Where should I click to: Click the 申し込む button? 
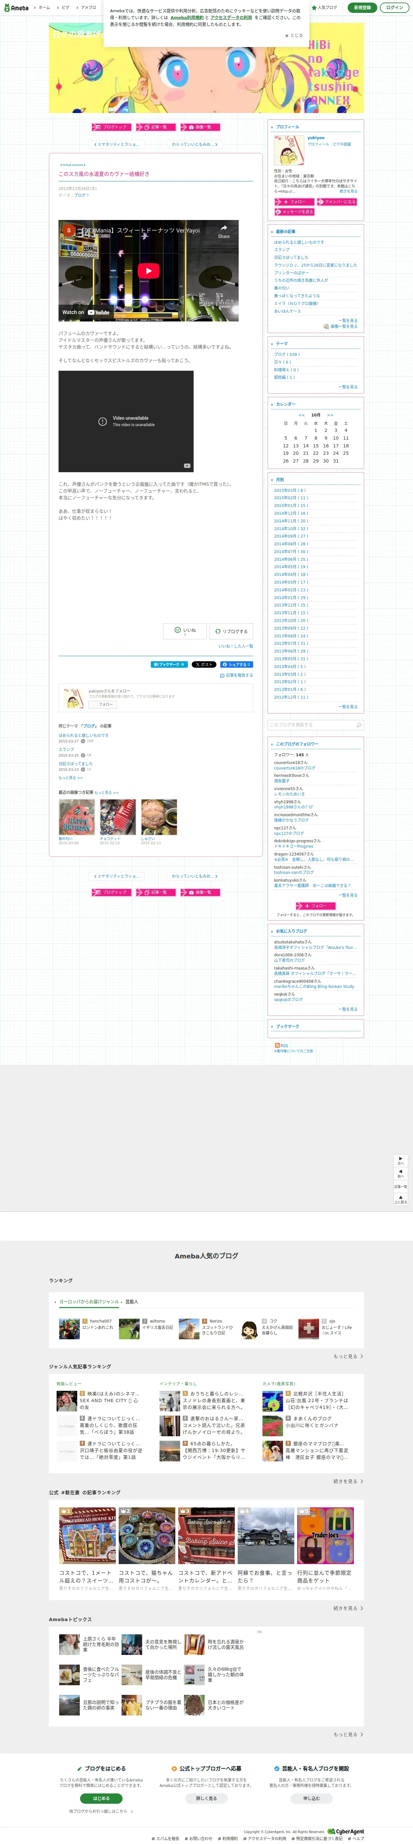click(x=312, y=1798)
